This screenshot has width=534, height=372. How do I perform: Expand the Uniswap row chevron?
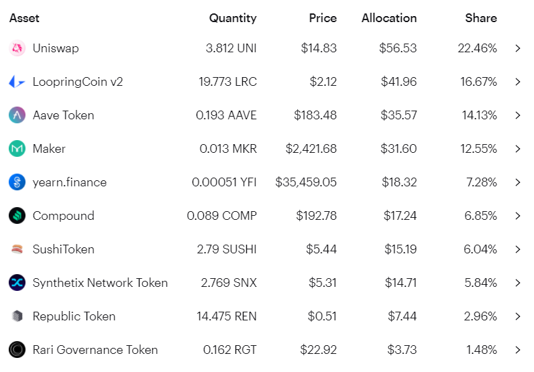[x=518, y=48]
